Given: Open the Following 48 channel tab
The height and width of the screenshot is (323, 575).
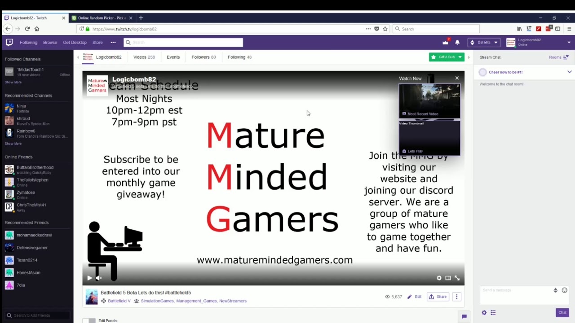Looking at the screenshot, I should tap(239, 57).
